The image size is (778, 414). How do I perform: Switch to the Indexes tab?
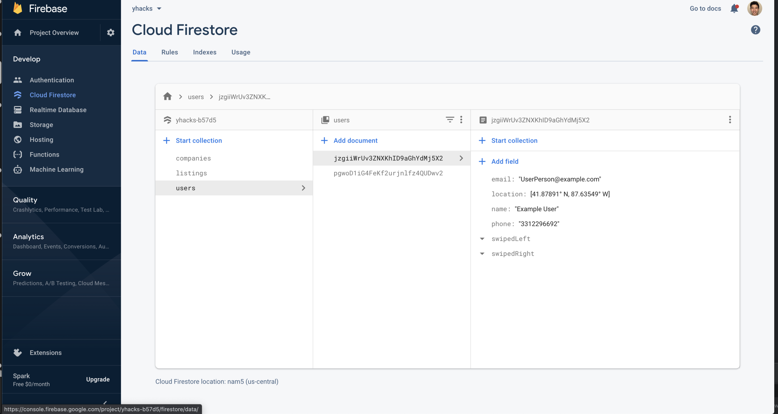click(x=205, y=52)
